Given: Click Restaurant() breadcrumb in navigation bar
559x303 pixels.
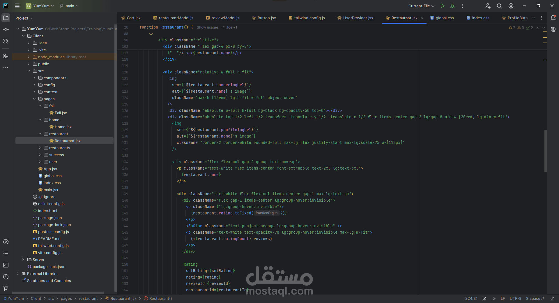Looking at the screenshot, I should pyautogui.click(x=158, y=298).
